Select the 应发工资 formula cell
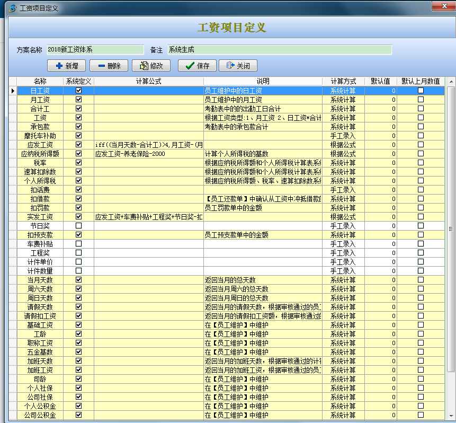456x423 pixels. (x=148, y=145)
